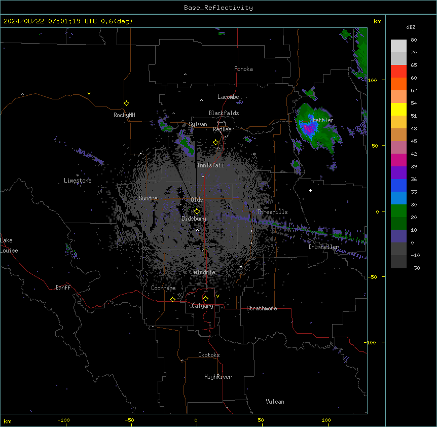
Task: Click the Cochrane town label
Action: tap(163, 288)
